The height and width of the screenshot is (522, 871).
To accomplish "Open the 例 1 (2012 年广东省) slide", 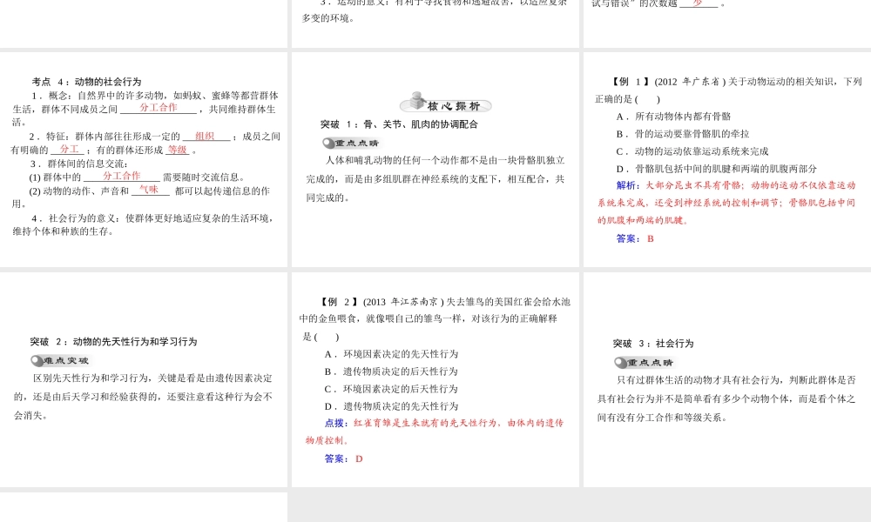I will click(x=727, y=159).
